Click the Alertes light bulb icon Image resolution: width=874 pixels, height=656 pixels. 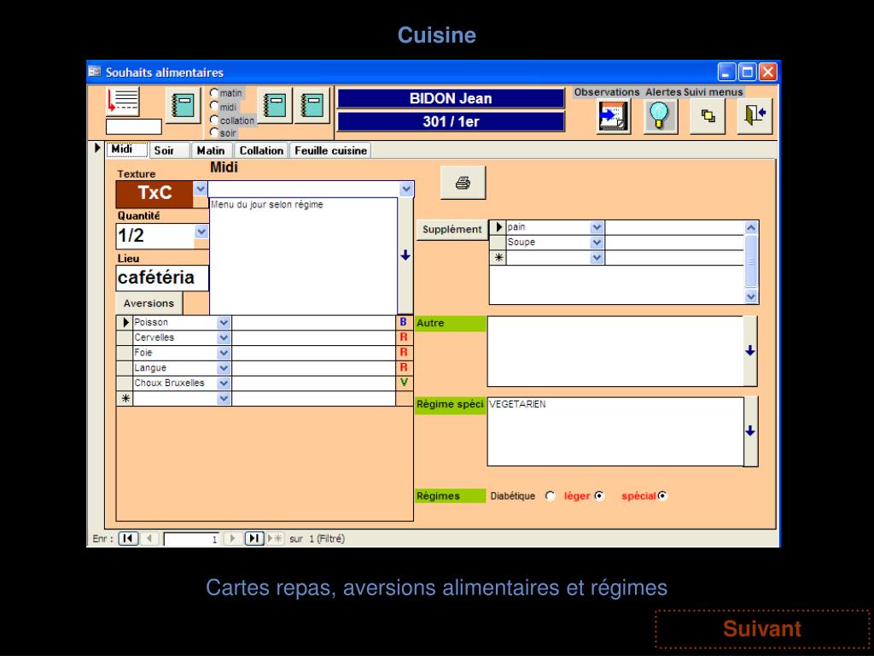(661, 116)
